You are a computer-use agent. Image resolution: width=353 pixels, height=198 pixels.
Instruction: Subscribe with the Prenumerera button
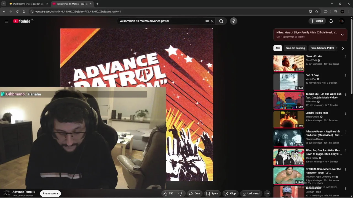(x=50, y=194)
